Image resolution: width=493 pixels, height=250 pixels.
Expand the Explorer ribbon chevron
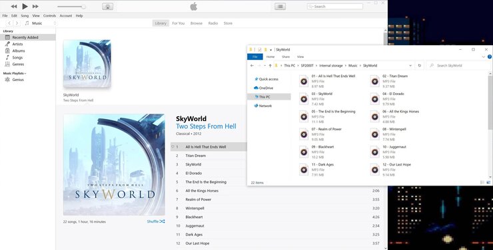483,57
